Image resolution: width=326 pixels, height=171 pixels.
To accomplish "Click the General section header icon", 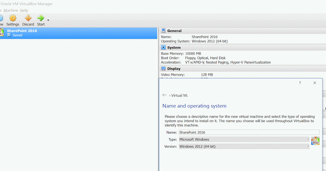I will tap(163, 31).
